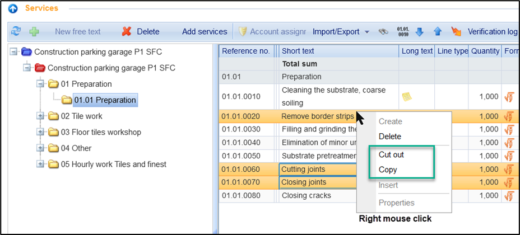This screenshot has width=520, height=235.
Task: Click the green plus add icon
Action: [35, 32]
